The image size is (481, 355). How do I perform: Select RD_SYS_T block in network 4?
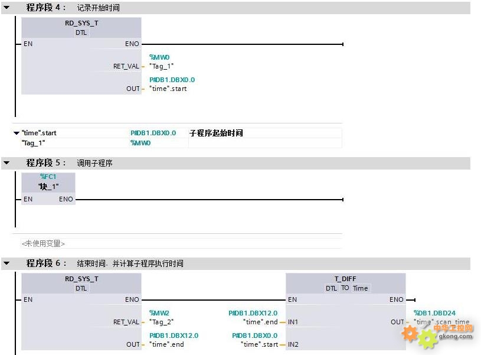click(x=81, y=56)
